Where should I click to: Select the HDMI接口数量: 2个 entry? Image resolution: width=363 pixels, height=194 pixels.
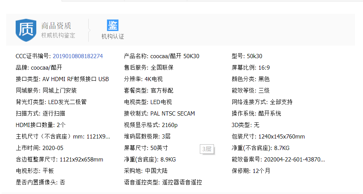coord(41,125)
